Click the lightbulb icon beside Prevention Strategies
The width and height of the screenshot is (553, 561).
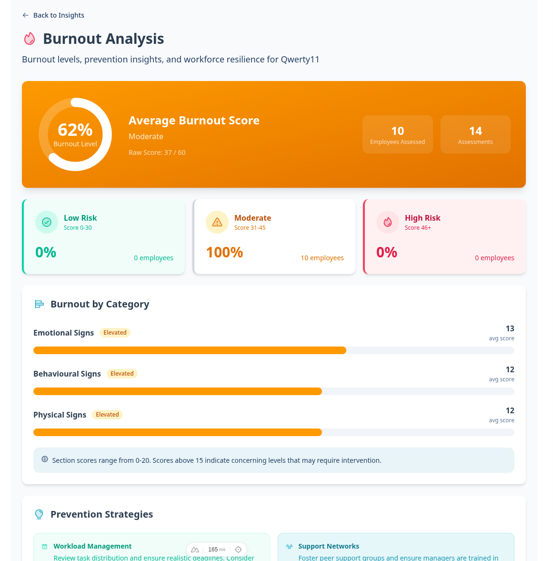coord(39,514)
